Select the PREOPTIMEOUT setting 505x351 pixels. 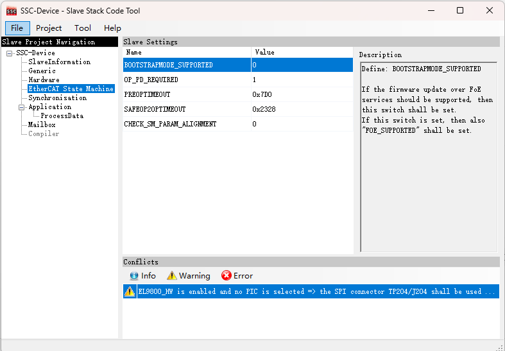tap(187, 95)
